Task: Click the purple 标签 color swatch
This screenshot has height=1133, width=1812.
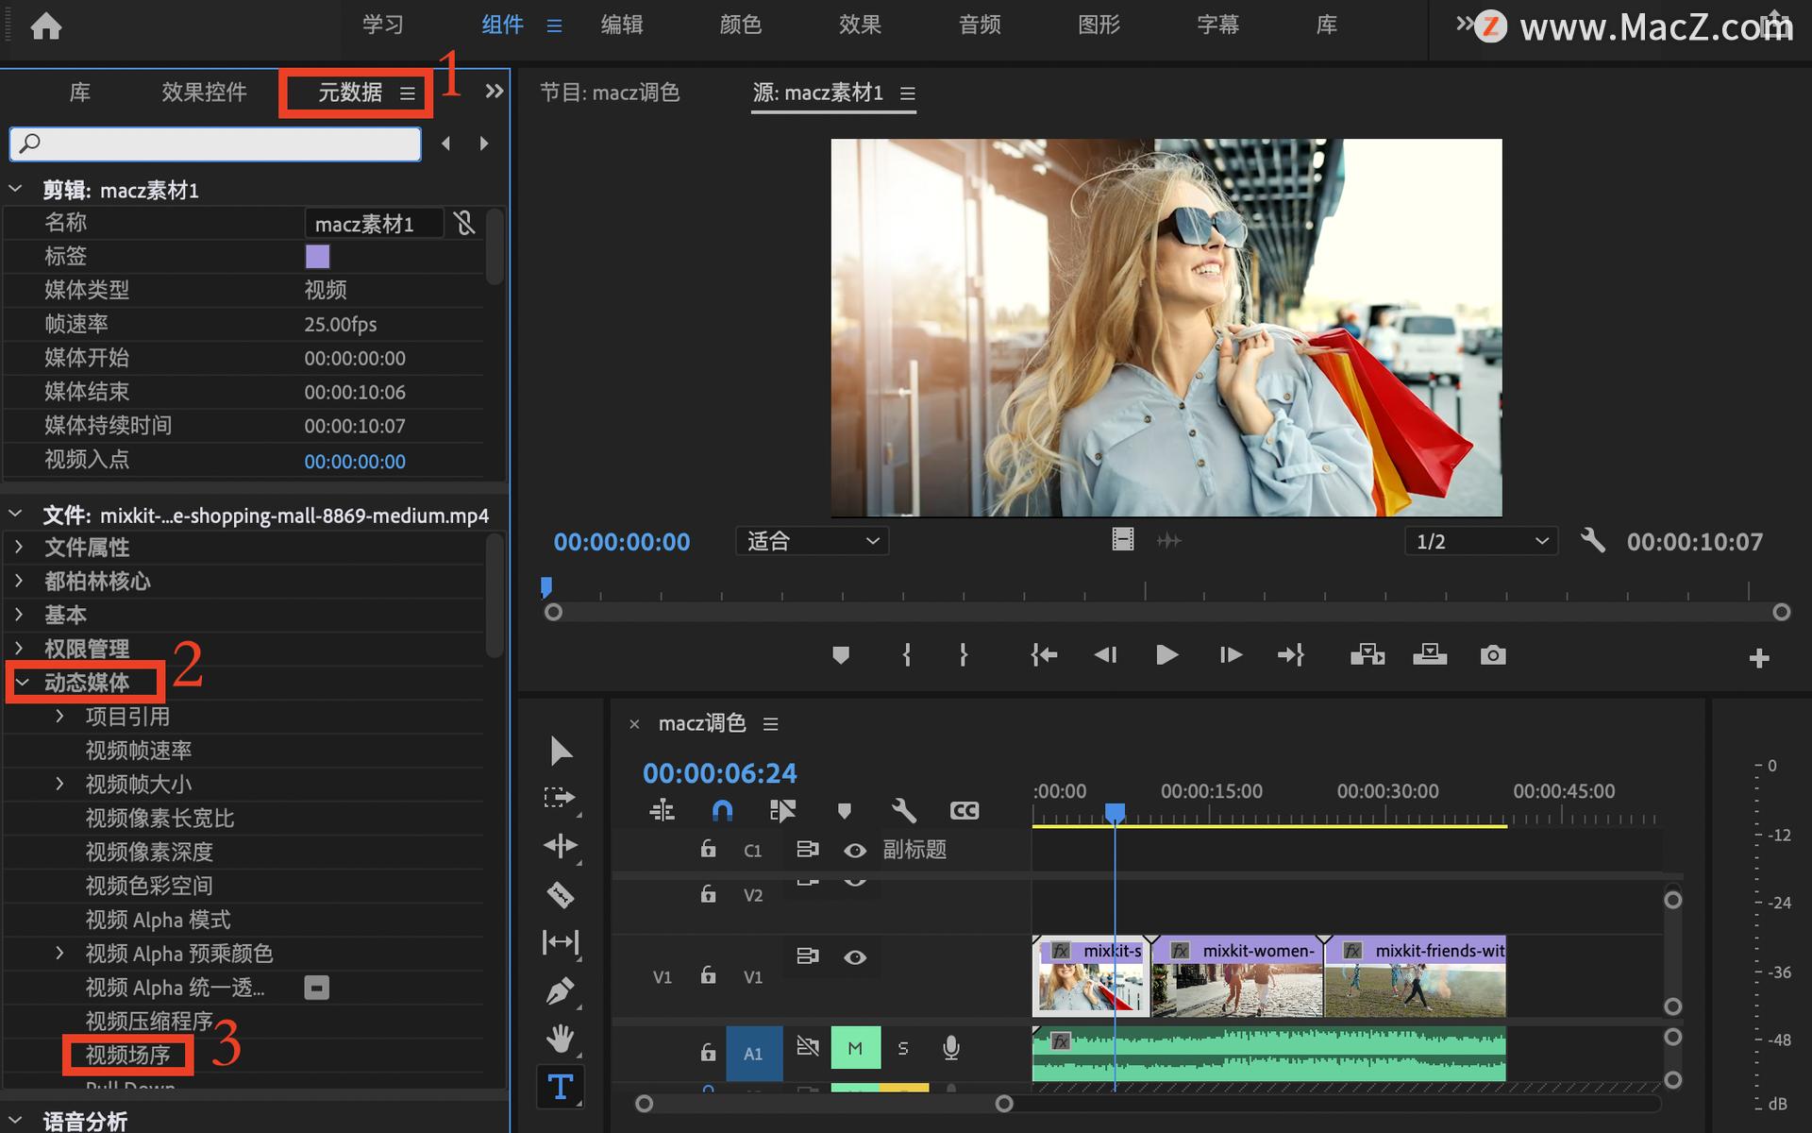Action: (x=317, y=256)
